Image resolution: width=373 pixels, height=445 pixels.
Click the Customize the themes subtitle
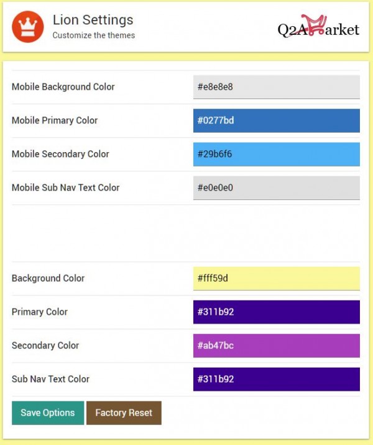(x=93, y=36)
